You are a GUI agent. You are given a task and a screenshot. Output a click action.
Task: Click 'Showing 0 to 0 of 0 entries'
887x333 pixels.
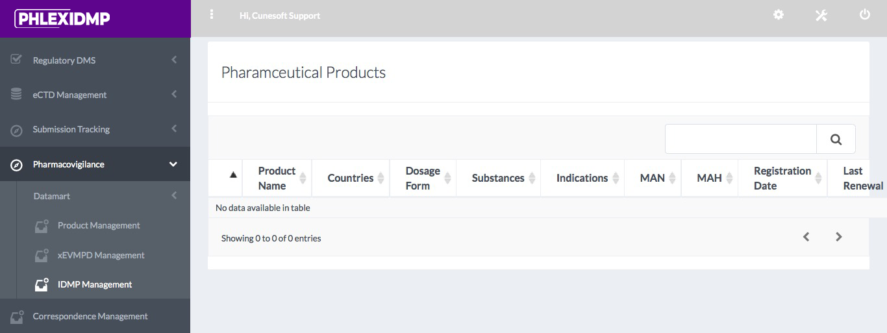271,238
